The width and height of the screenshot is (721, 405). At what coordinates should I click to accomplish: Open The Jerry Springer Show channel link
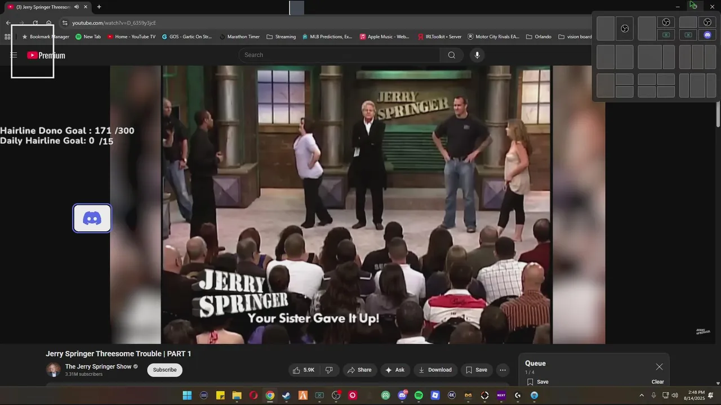pyautogui.click(x=98, y=367)
